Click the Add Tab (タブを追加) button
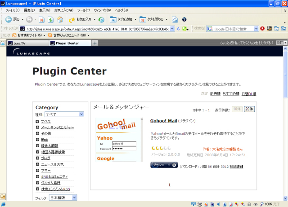Viewport: 288px width, 207px height. click(121, 19)
